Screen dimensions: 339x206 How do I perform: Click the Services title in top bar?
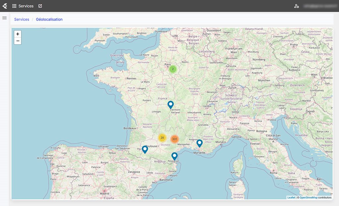pos(26,6)
